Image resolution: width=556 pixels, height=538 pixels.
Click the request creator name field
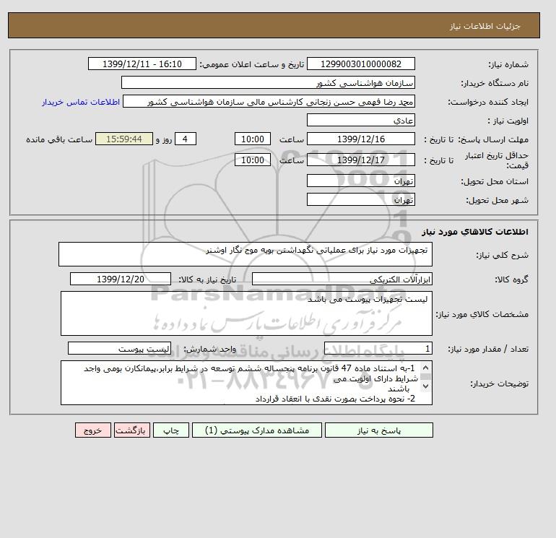click(x=269, y=101)
